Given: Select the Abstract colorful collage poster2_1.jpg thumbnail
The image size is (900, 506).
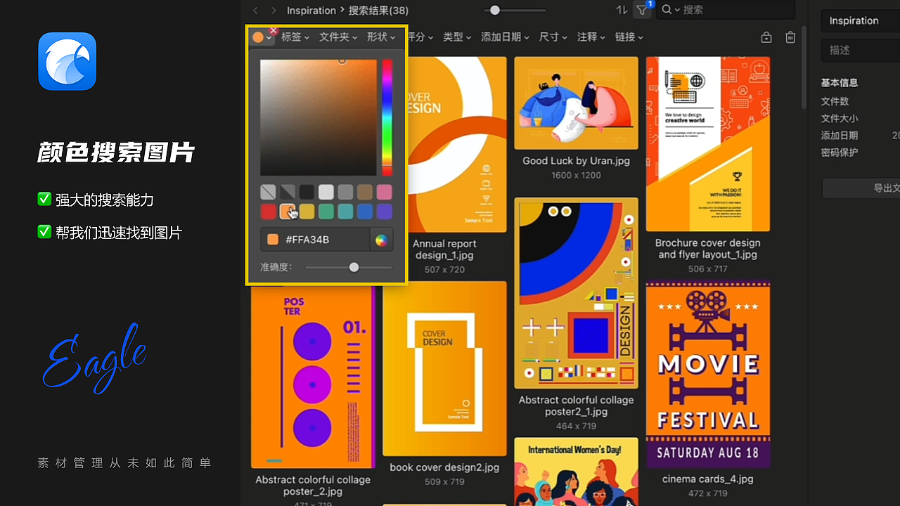Looking at the screenshot, I should pyautogui.click(x=576, y=293).
